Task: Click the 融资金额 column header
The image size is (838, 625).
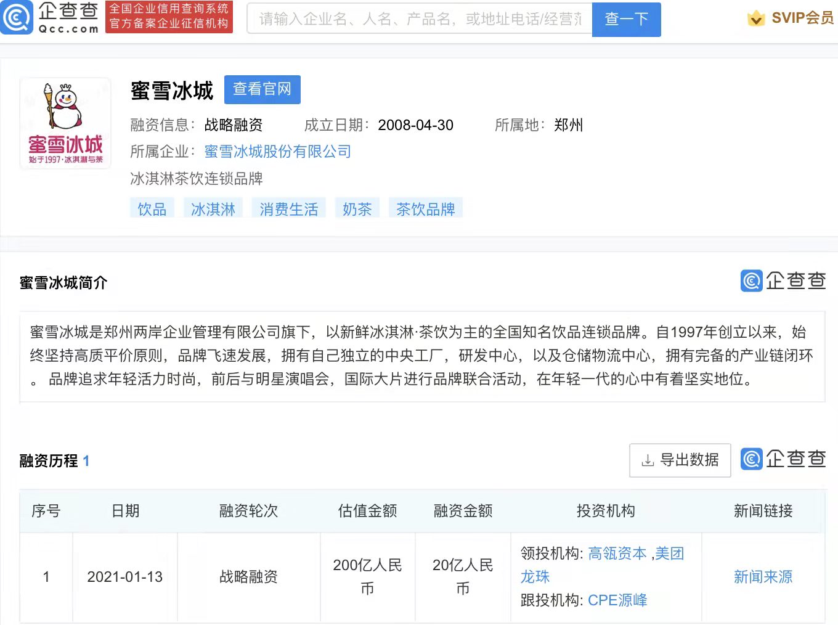Action: click(x=463, y=511)
